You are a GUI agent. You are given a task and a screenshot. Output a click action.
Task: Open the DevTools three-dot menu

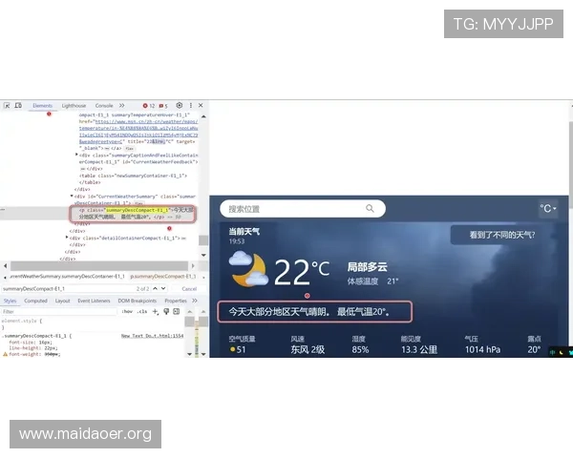coord(190,105)
